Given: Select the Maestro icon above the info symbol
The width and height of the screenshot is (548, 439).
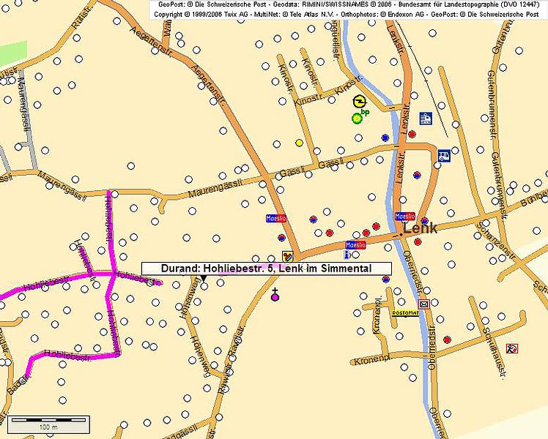Looking at the screenshot, I should tap(355, 244).
